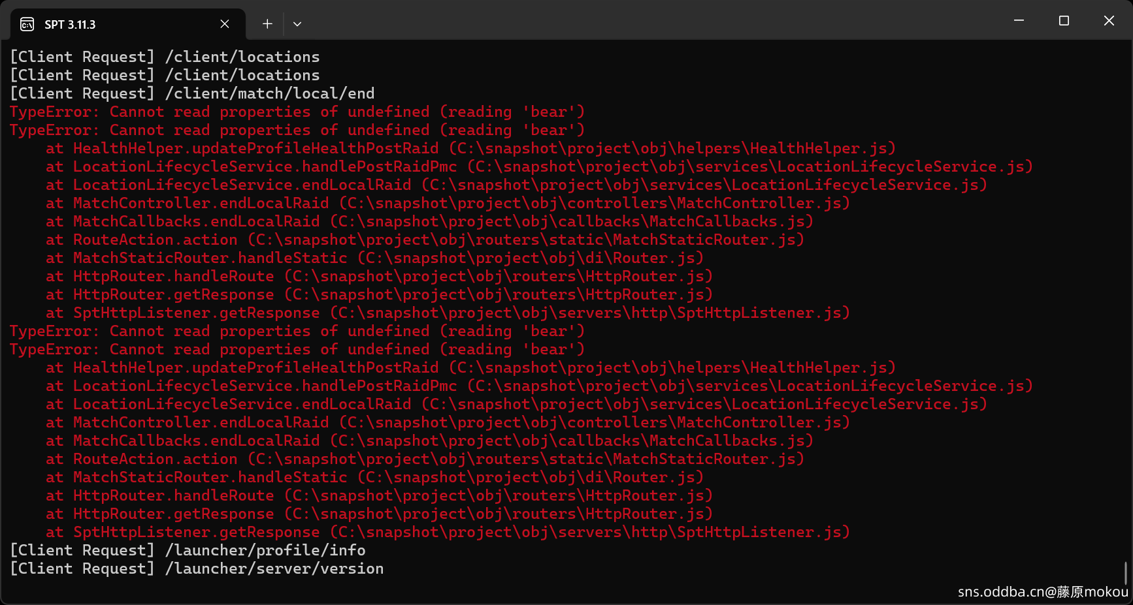Click the /launcher/server/version request line
The height and width of the screenshot is (605, 1133).
[197, 568]
